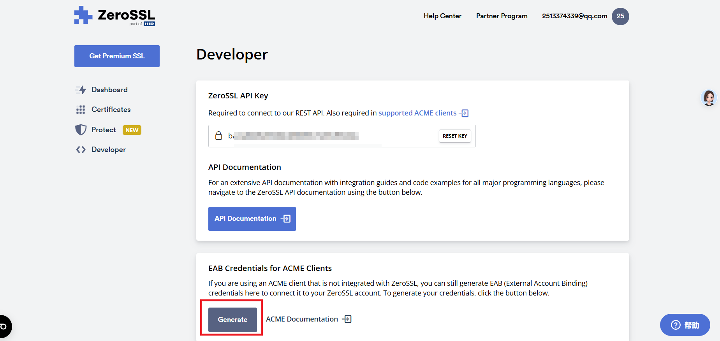720x341 pixels.
Task: Go to Dashboard in the sidebar
Action: tap(109, 90)
